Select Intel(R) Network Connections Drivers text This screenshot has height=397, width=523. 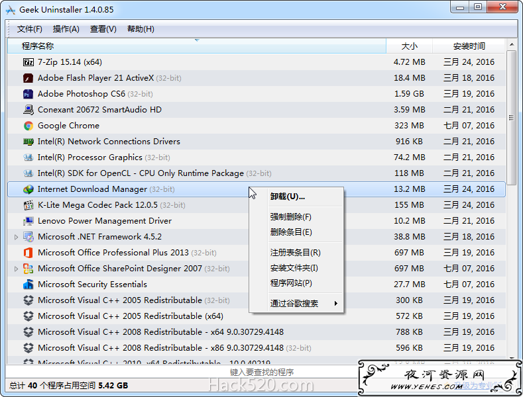(x=109, y=142)
